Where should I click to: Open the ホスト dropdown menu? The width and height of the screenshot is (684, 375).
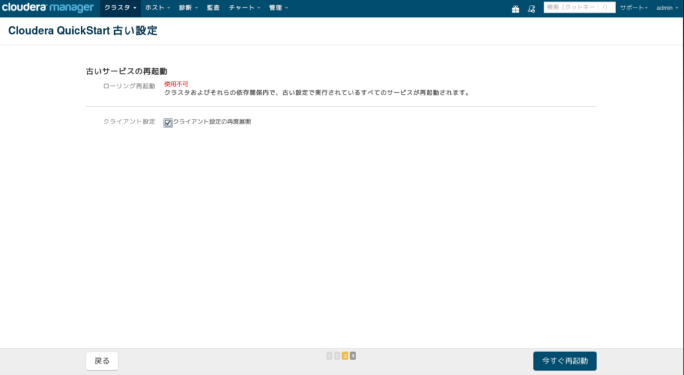(x=158, y=8)
